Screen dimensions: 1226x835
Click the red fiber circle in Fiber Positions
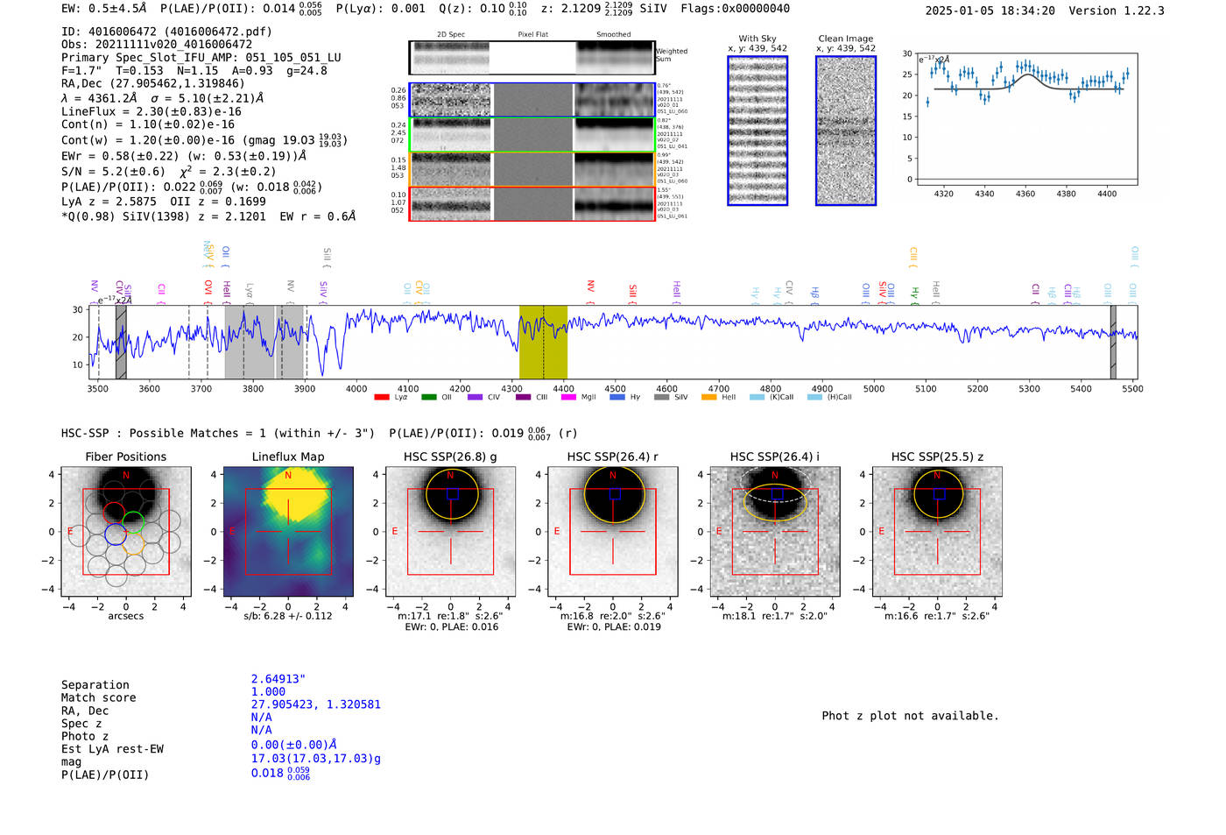click(114, 513)
